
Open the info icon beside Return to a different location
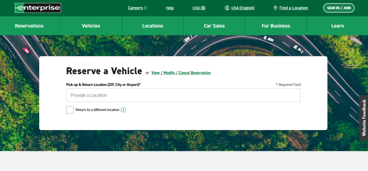(123, 110)
